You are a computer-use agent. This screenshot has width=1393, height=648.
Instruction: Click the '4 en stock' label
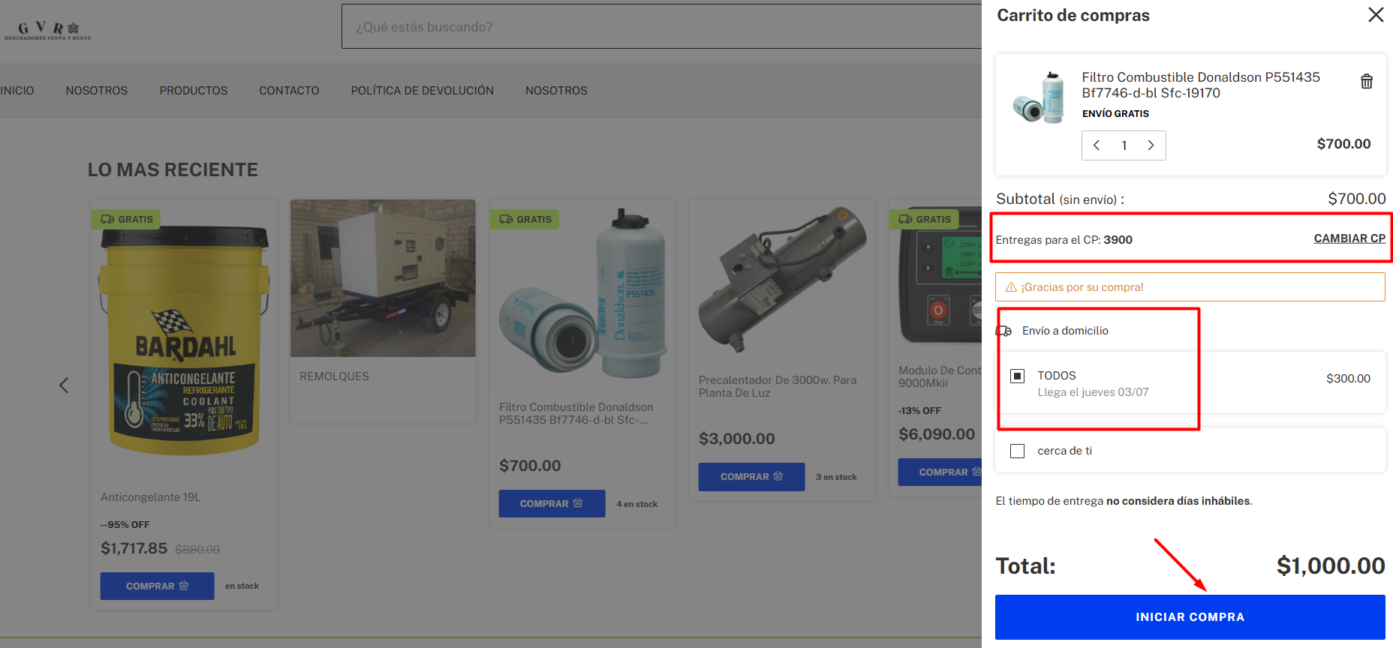pyautogui.click(x=636, y=504)
